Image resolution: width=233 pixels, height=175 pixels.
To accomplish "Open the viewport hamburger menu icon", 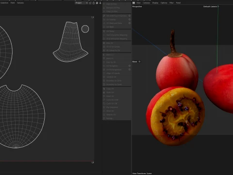I will [133, 3].
